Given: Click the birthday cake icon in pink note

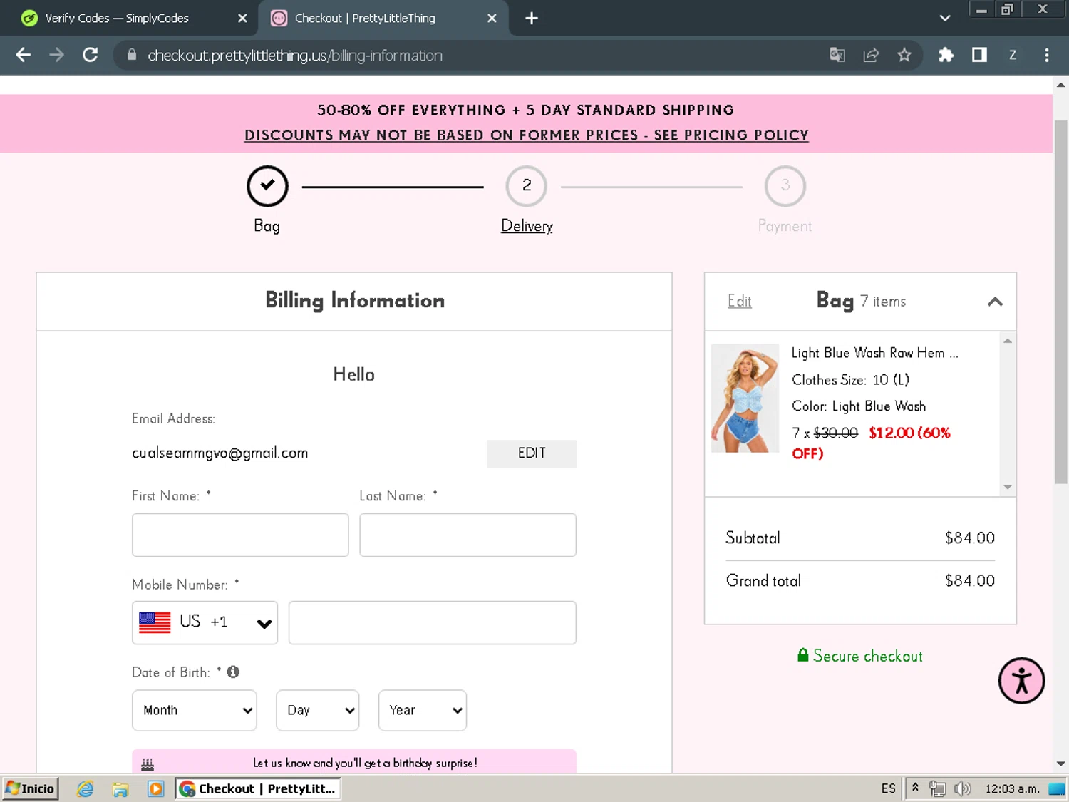Looking at the screenshot, I should pos(148,764).
